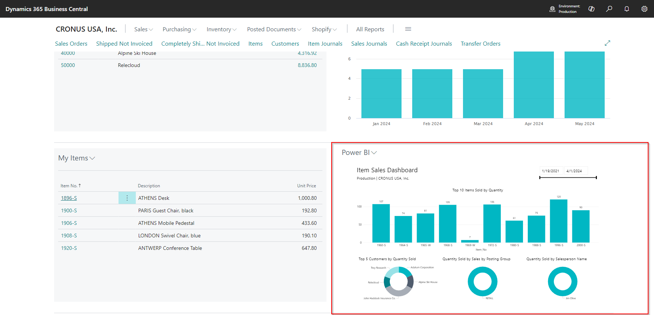Click the hamburger more-options menu icon

pyautogui.click(x=408, y=29)
